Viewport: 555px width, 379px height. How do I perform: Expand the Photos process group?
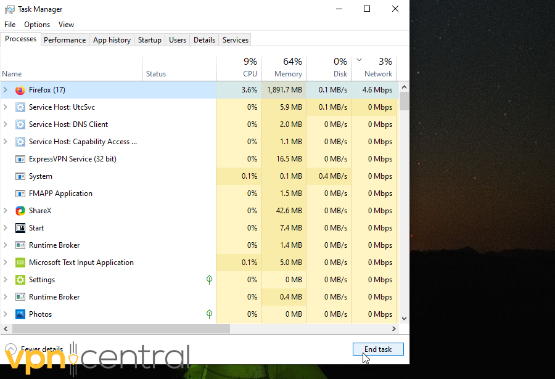pyautogui.click(x=6, y=314)
